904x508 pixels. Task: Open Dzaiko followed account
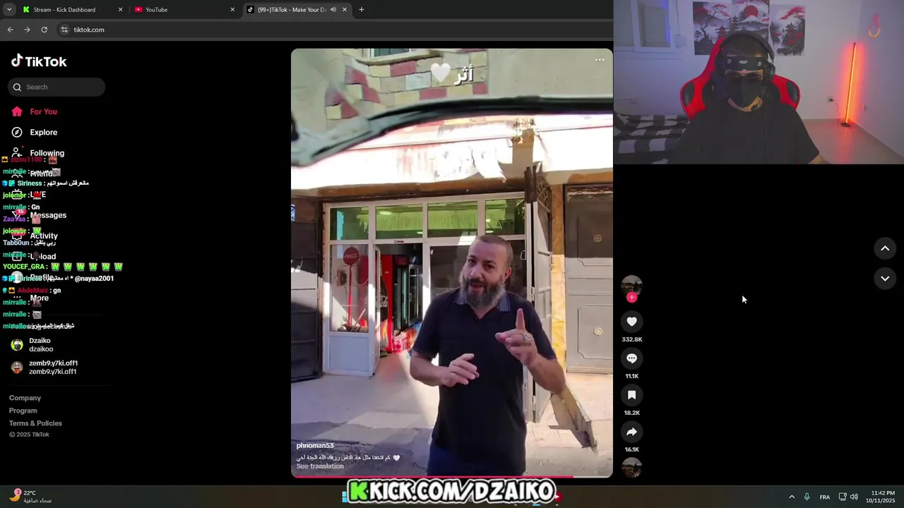tap(56, 345)
